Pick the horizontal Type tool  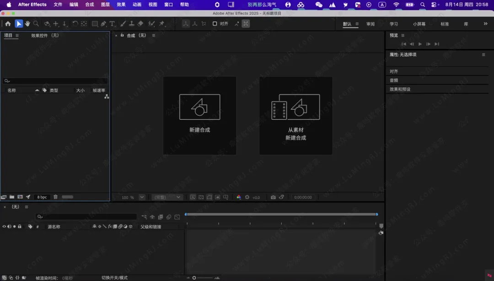pyautogui.click(x=112, y=24)
